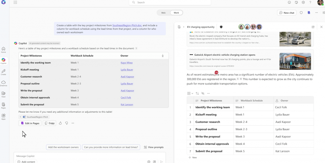325x163 pixels.
Task: Open Cecil Folk owner link in Copilot table
Action: point(126,97)
